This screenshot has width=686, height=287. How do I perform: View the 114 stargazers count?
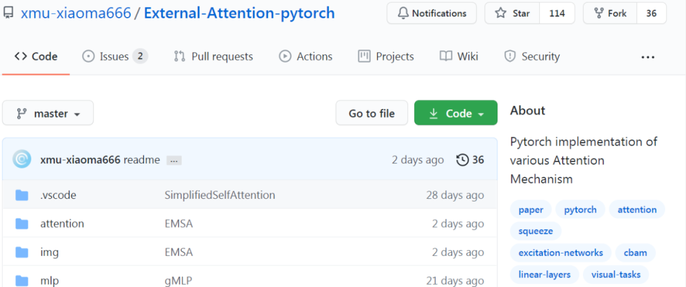coord(557,13)
